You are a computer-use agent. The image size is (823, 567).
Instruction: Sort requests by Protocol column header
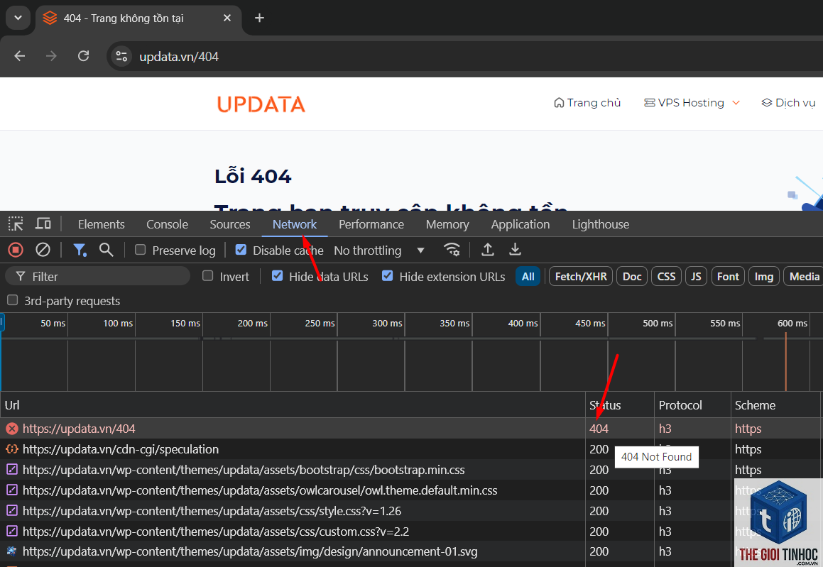pos(692,405)
